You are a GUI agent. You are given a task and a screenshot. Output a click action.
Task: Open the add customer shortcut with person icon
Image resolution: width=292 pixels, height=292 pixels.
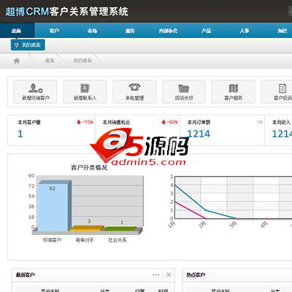36,92
